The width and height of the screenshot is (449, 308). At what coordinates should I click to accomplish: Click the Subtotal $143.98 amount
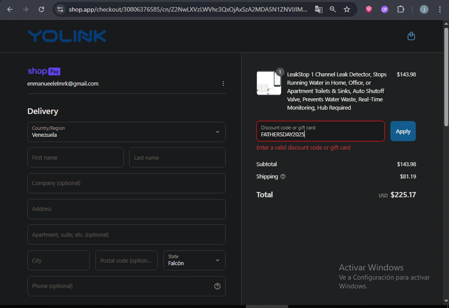pyautogui.click(x=406, y=164)
